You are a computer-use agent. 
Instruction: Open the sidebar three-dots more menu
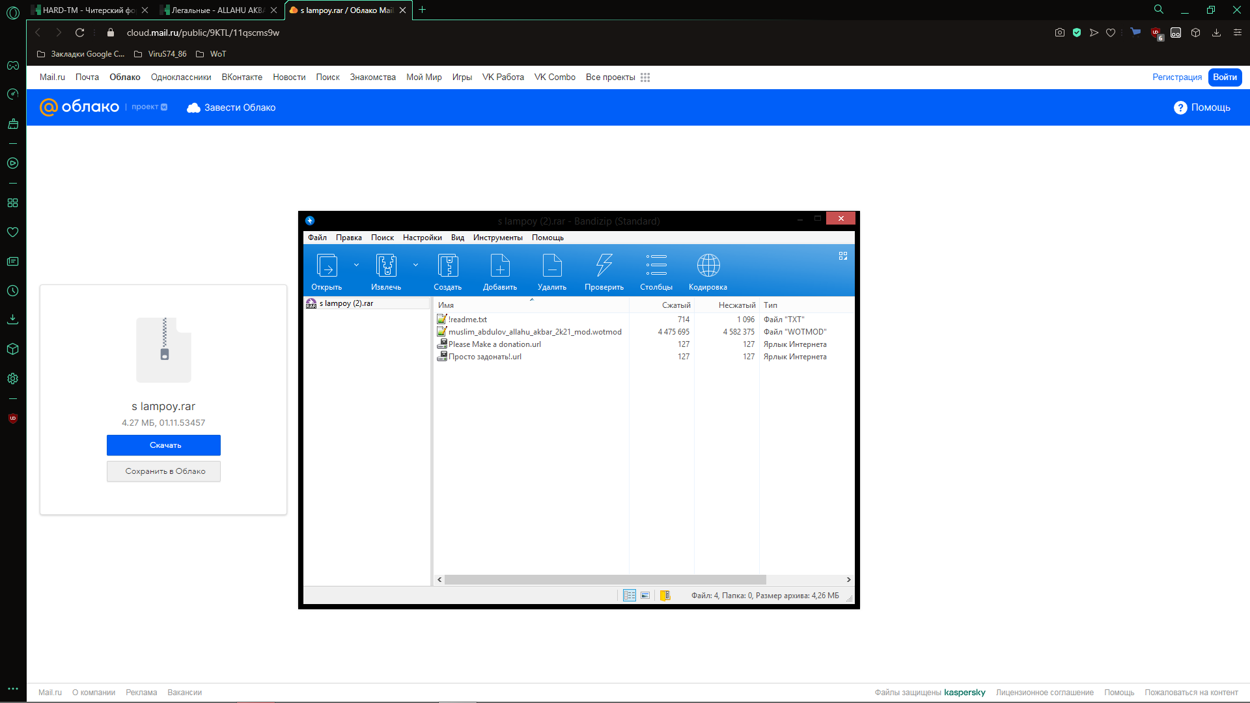13,689
